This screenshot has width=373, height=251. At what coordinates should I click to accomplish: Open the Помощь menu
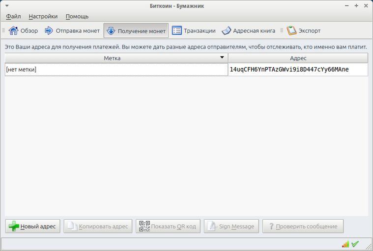77,16
